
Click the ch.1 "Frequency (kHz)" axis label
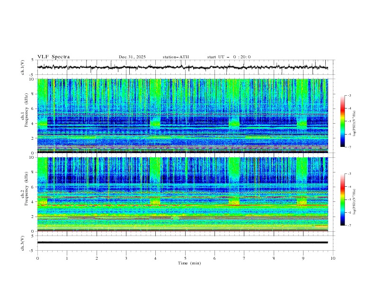tap(27, 110)
